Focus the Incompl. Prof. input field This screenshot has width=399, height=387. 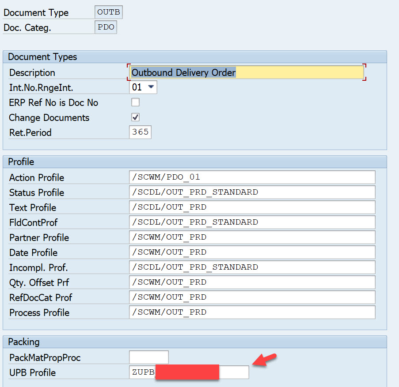(252, 267)
